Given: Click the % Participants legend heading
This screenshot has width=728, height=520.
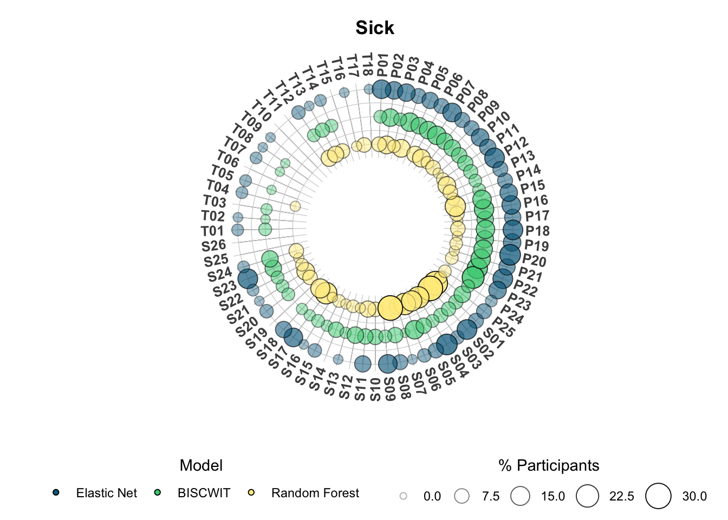Looking at the screenshot, I should (549, 465).
